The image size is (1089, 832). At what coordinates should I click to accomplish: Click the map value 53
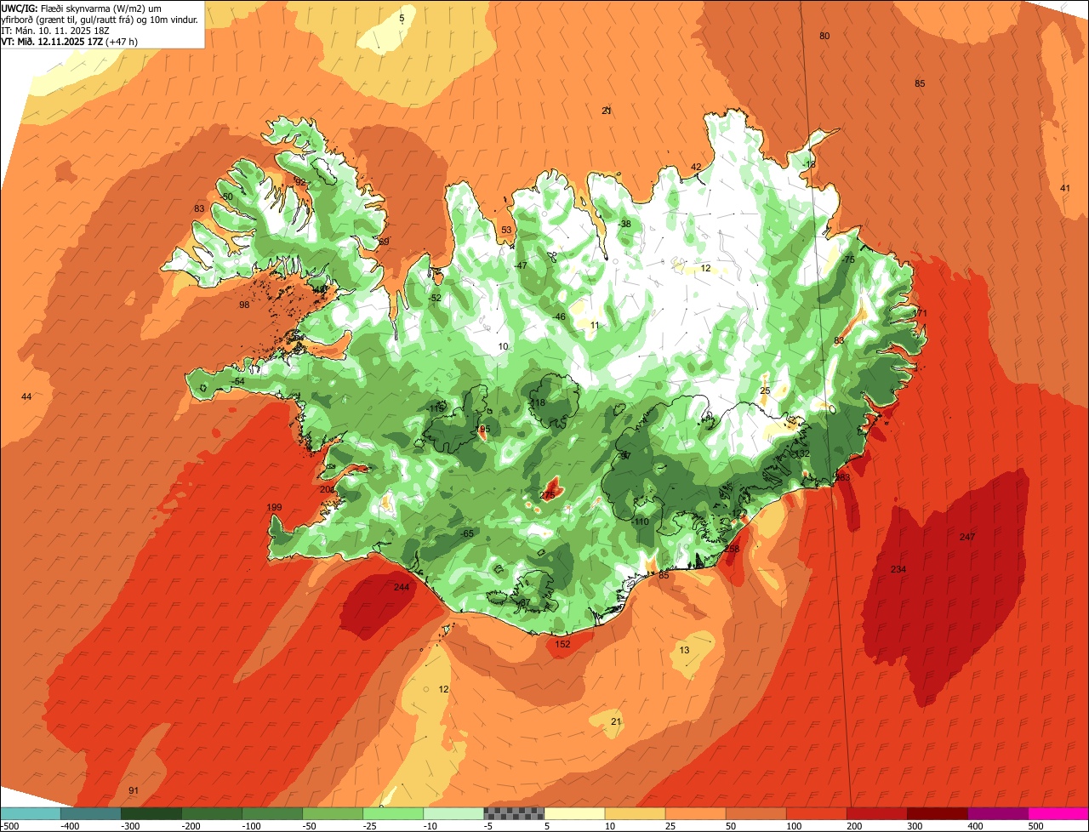506,230
